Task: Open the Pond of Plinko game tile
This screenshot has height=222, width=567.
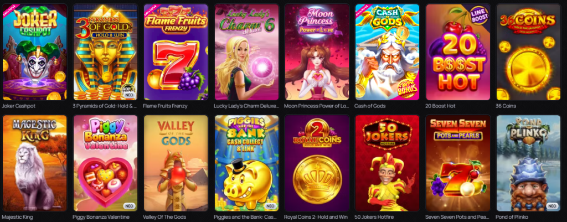Action: (x=529, y=163)
